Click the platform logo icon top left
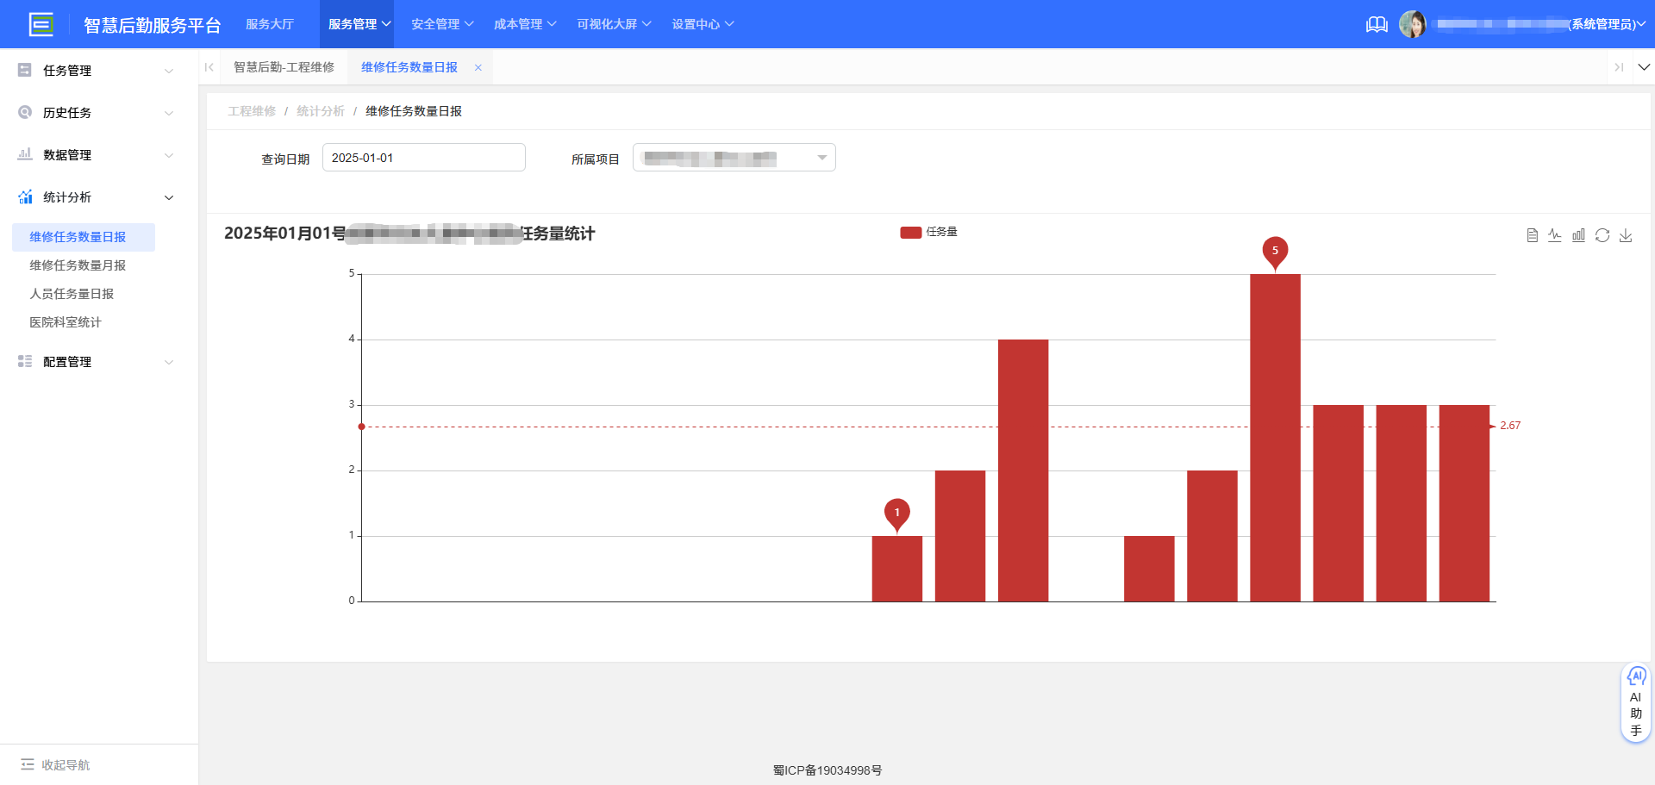 [41, 24]
